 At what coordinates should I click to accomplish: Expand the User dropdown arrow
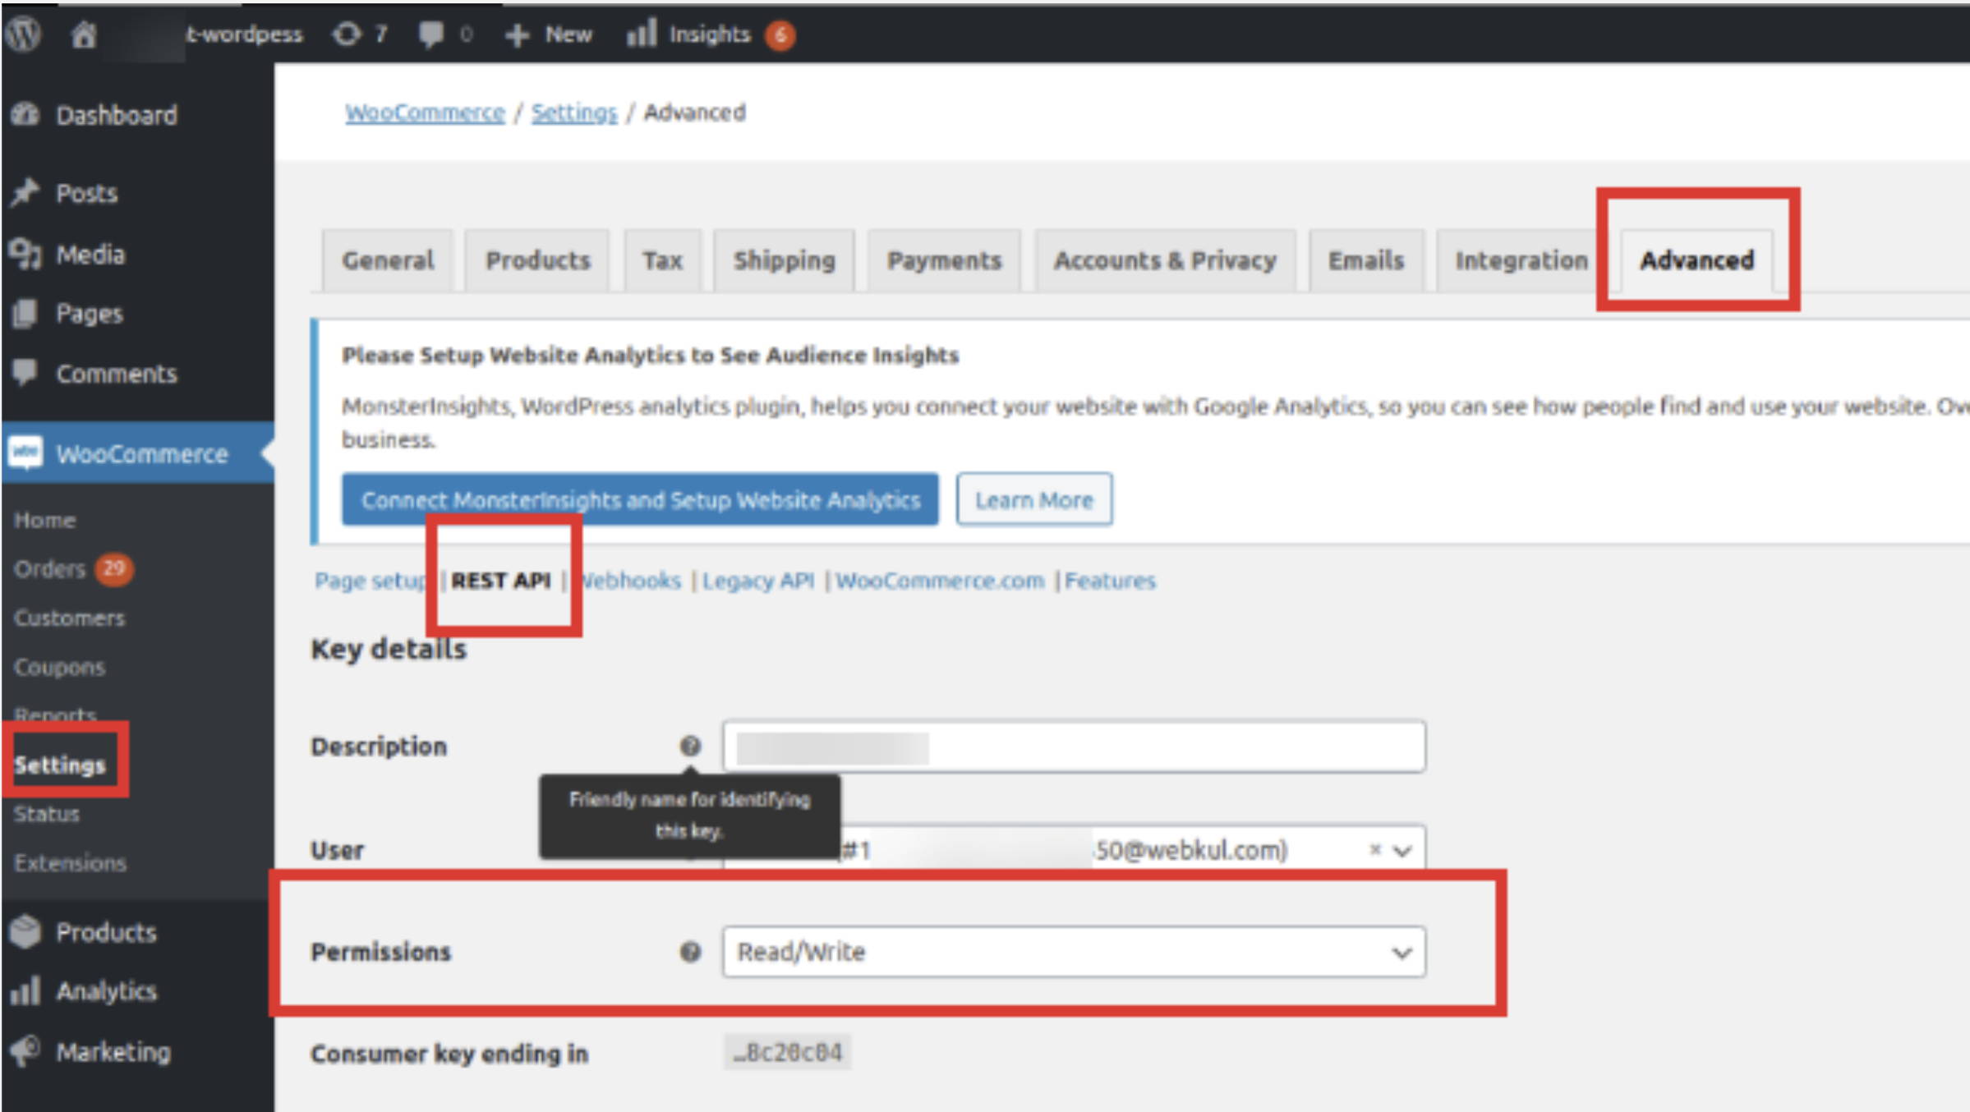tap(1403, 850)
